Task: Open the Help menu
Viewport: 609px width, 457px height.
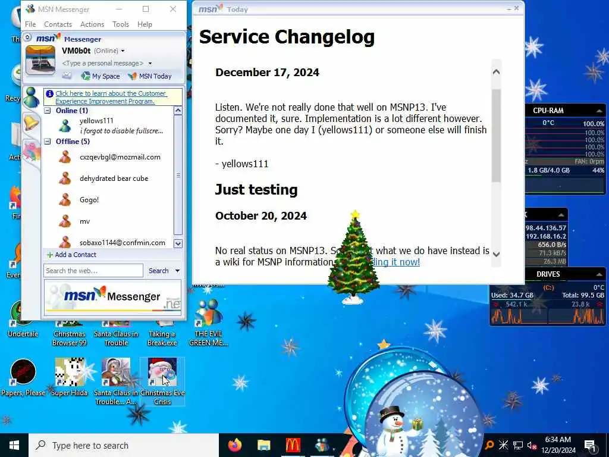Action: point(145,24)
